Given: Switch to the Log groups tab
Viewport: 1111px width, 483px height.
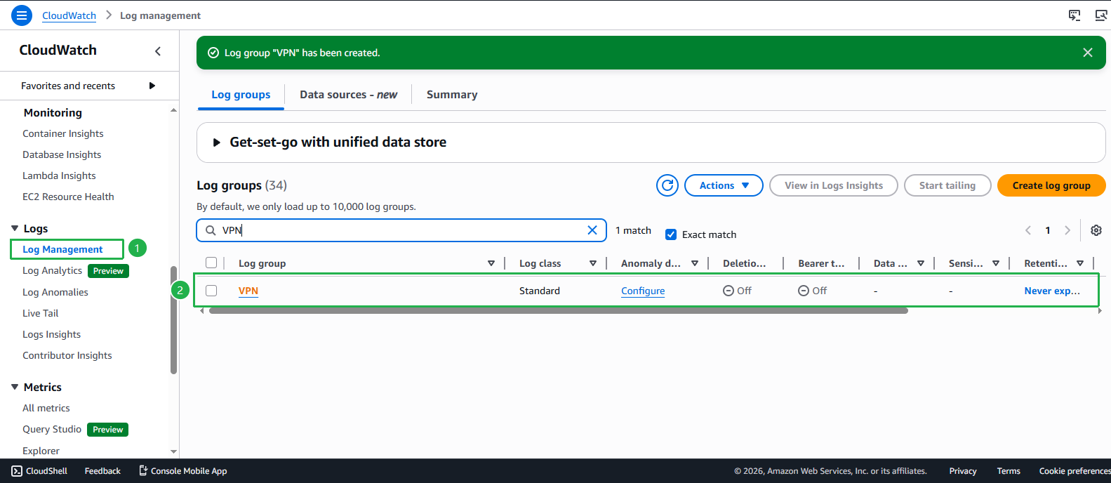Looking at the screenshot, I should pyautogui.click(x=241, y=95).
